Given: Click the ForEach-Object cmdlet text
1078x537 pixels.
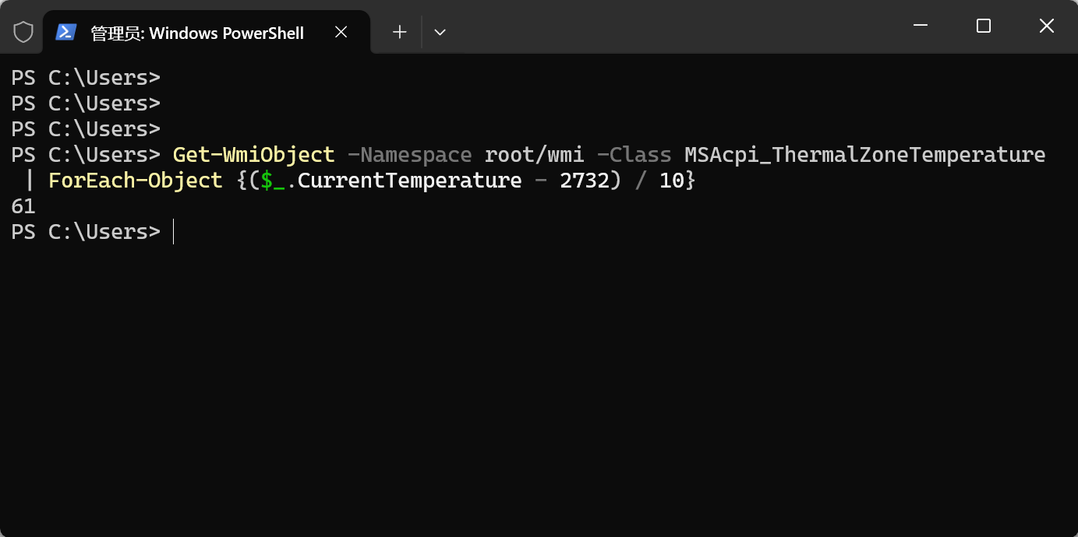Looking at the screenshot, I should 136,181.
